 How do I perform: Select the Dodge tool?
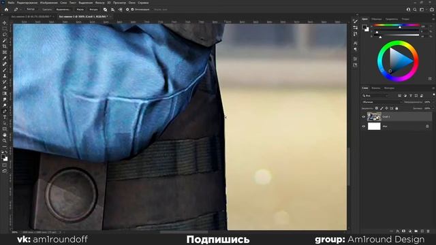pyautogui.click(x=5, y=105)
